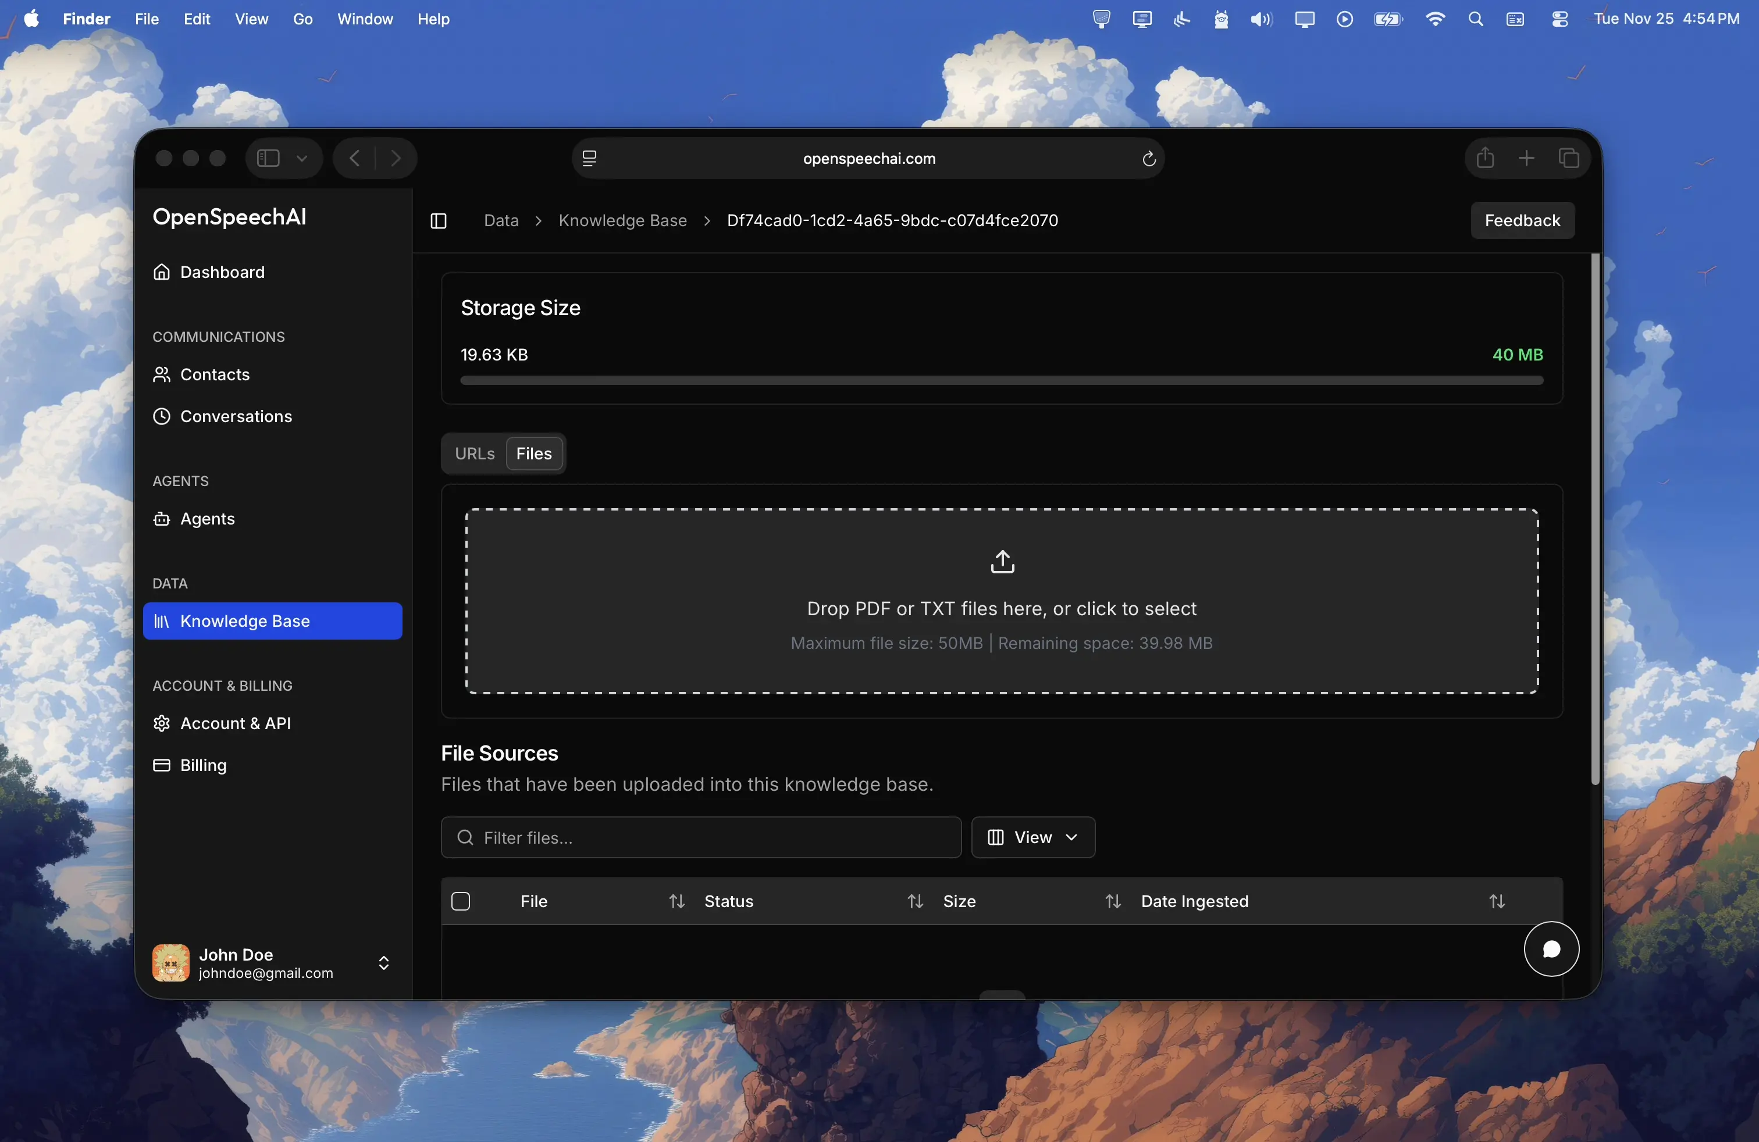Click the page settings icon in the address bar

pos(589,159)
